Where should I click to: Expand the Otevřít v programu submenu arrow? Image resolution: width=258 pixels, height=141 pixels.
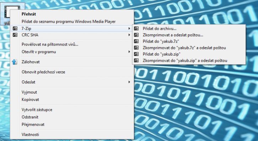tap(129, 52)
